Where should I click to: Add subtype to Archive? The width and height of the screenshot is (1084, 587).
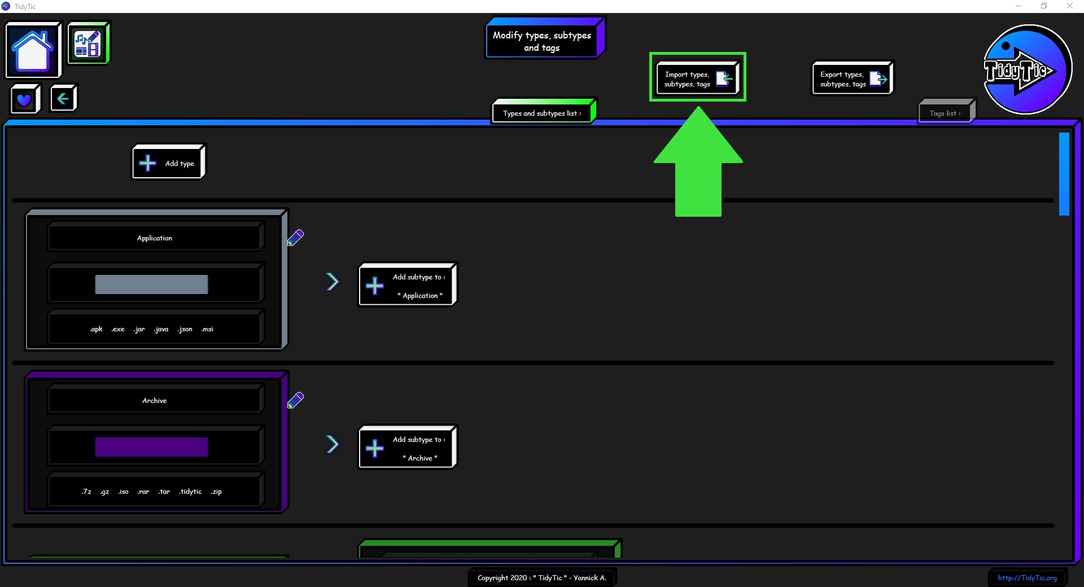pyautogui.click(x=407, y=448)
